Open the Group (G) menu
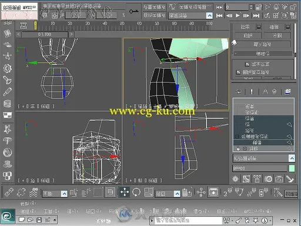The width and height of the screenshot is (301, 226). 72,211
